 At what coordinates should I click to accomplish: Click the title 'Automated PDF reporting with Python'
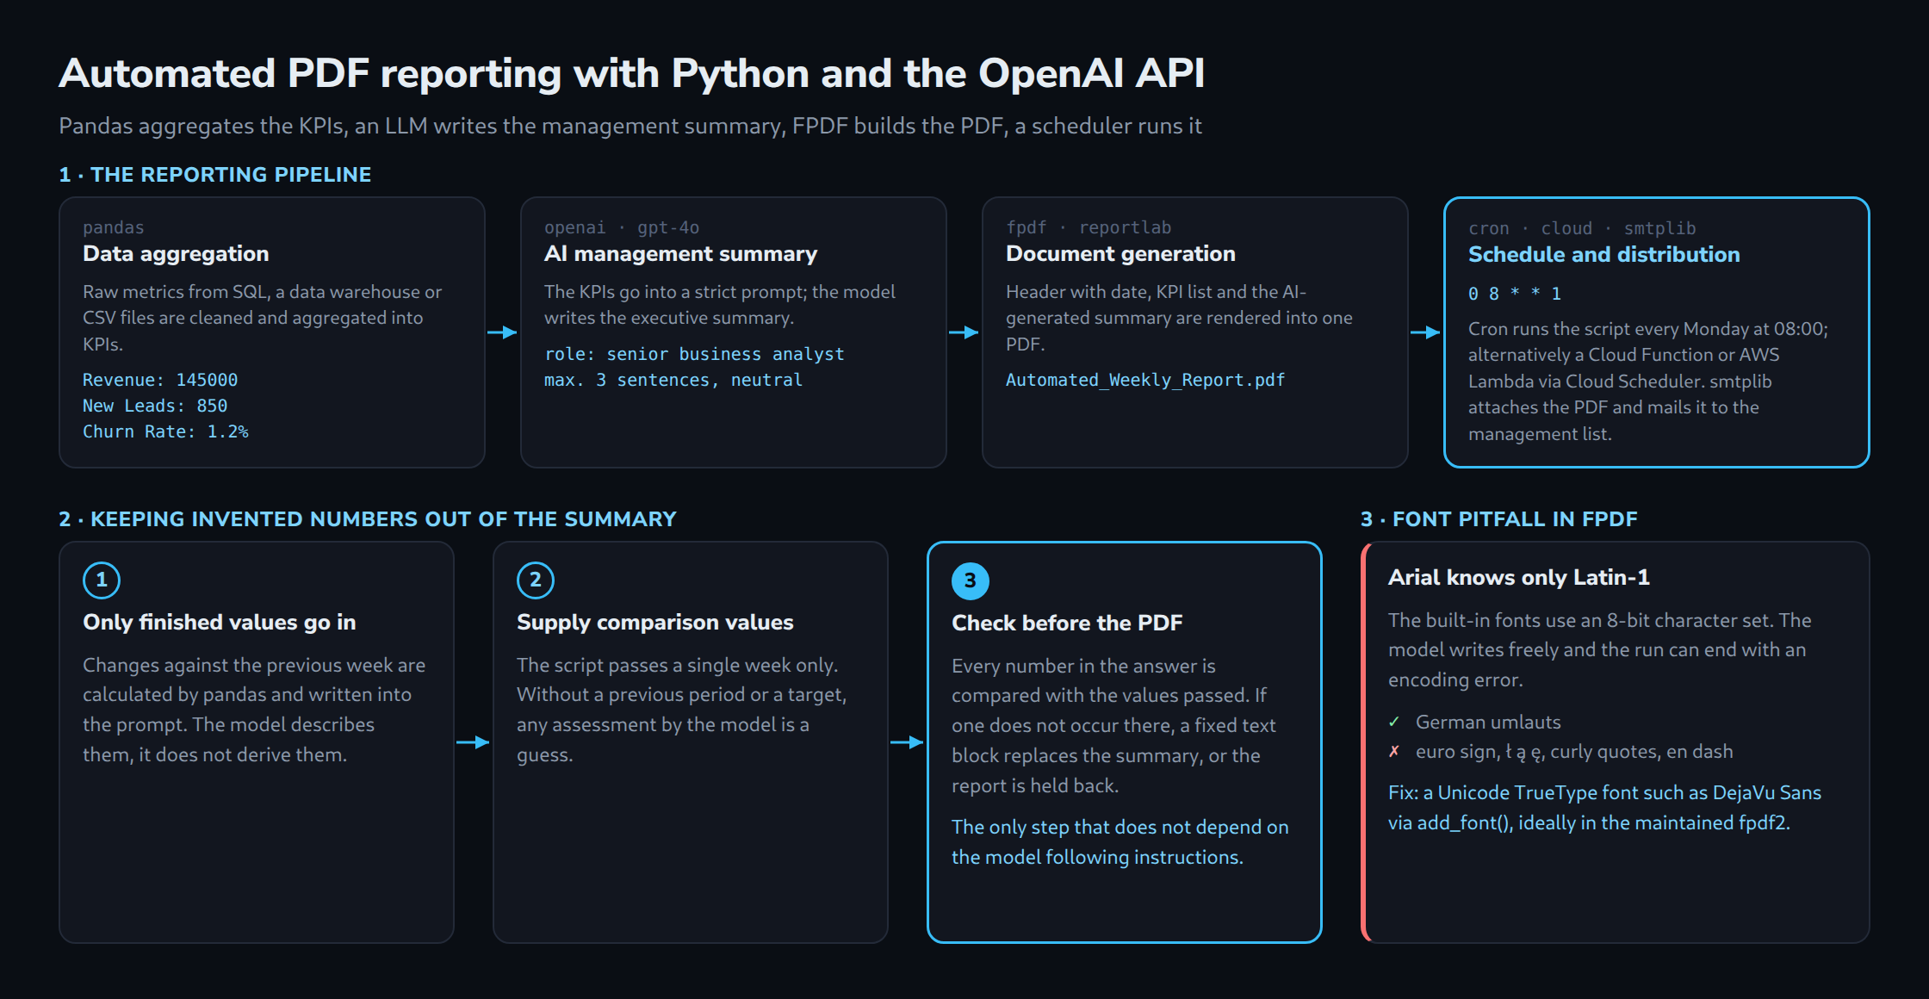[x=631, y=73]
